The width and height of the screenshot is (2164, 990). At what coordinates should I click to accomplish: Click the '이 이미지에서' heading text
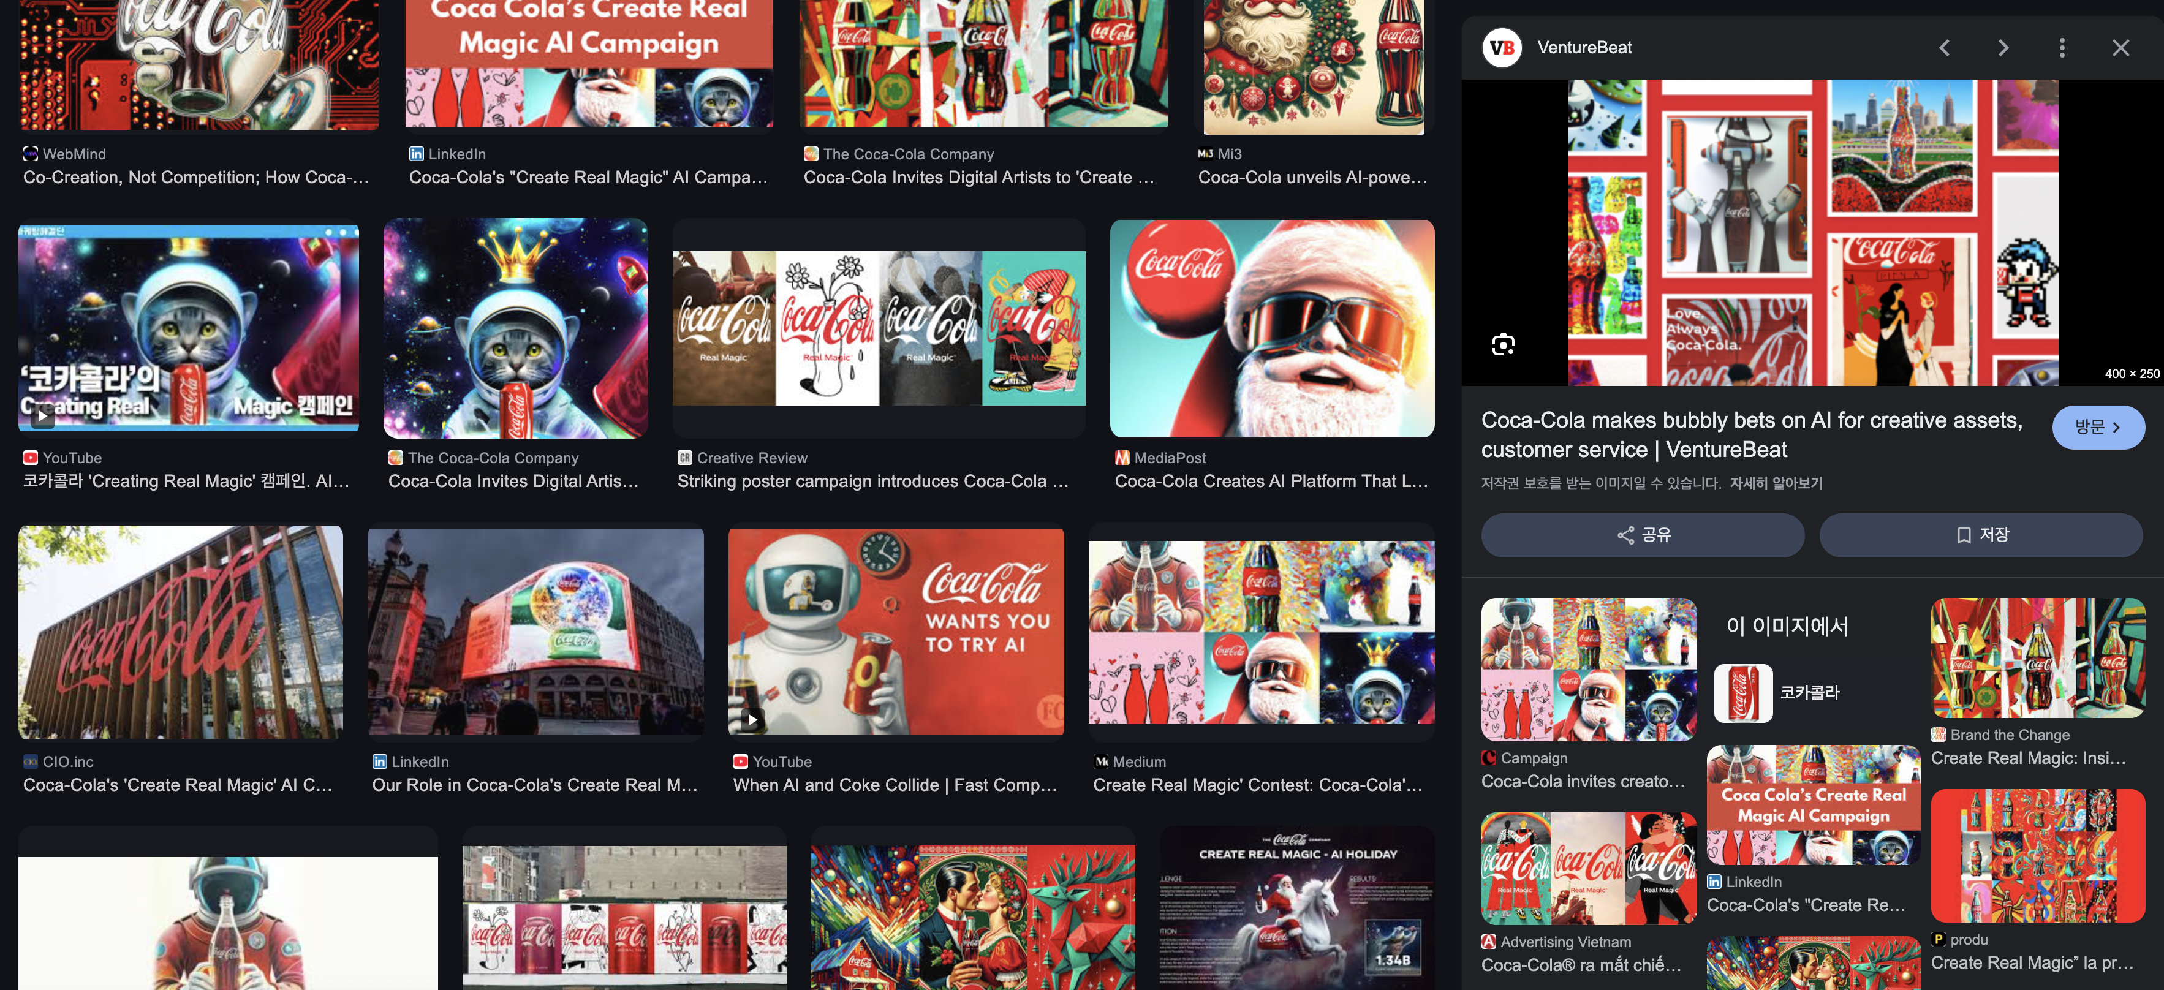1787,627
